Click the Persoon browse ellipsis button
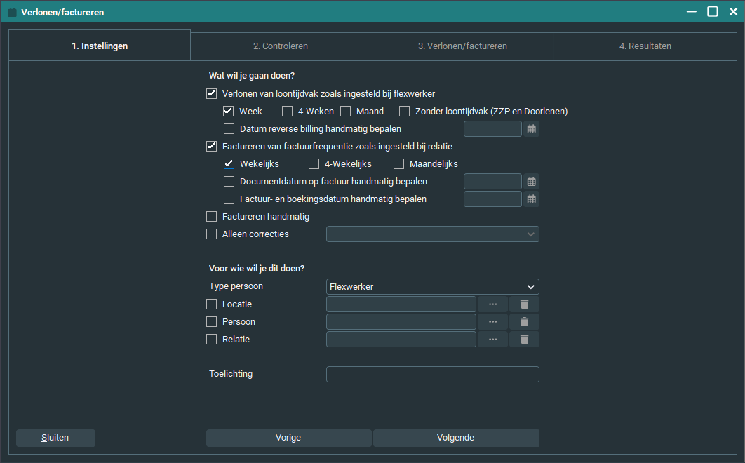The image size is (745, 463). [x=493, y=322]
